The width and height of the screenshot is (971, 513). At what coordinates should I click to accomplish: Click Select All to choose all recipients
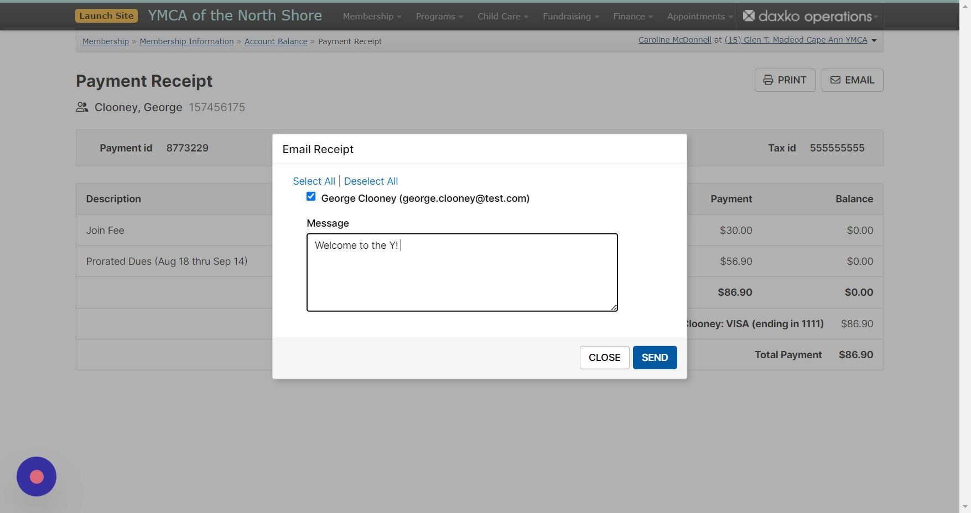[314, 181]
